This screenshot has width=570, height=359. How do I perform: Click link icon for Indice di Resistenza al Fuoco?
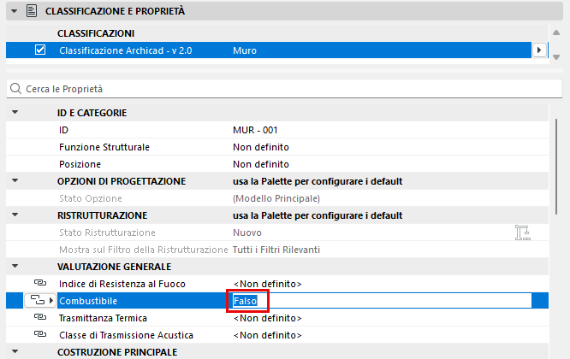tap(40, 283)
